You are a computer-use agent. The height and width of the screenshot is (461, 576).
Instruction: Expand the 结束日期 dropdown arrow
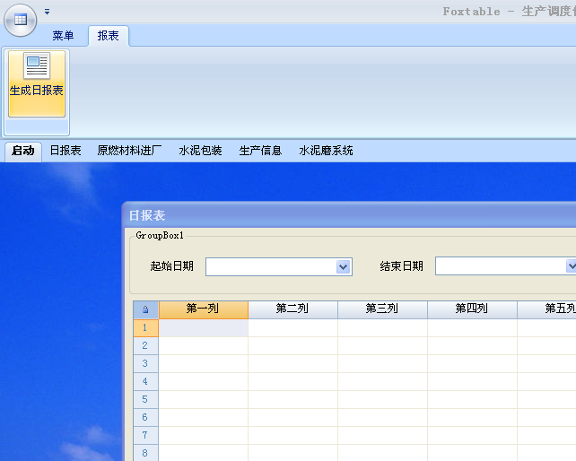572,266
